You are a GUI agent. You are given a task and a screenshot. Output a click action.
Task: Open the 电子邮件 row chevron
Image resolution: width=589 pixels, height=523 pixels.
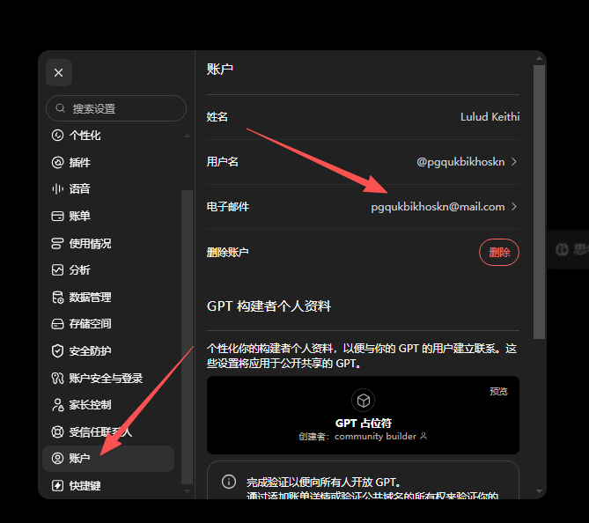point(514,207)
